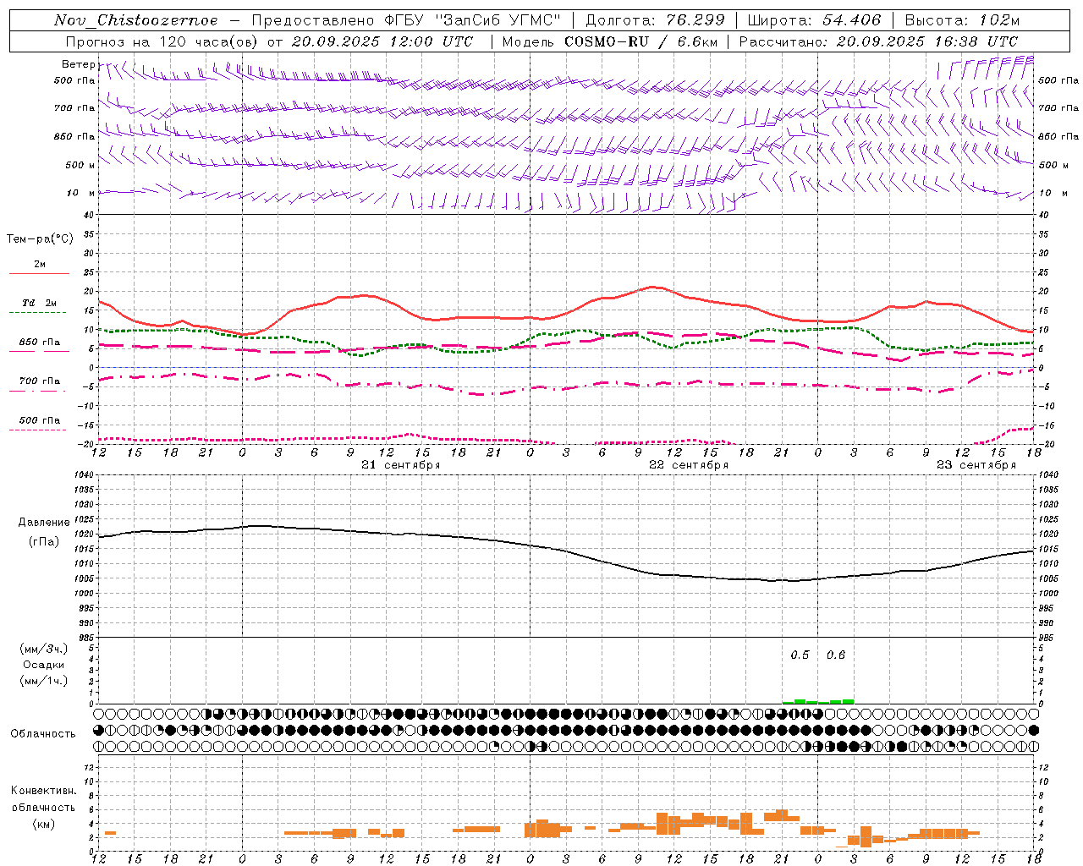The image size is (1083, 866).
Task: Click the Тем-ра(°C) temperature panel label
Action: pos(40,239)
